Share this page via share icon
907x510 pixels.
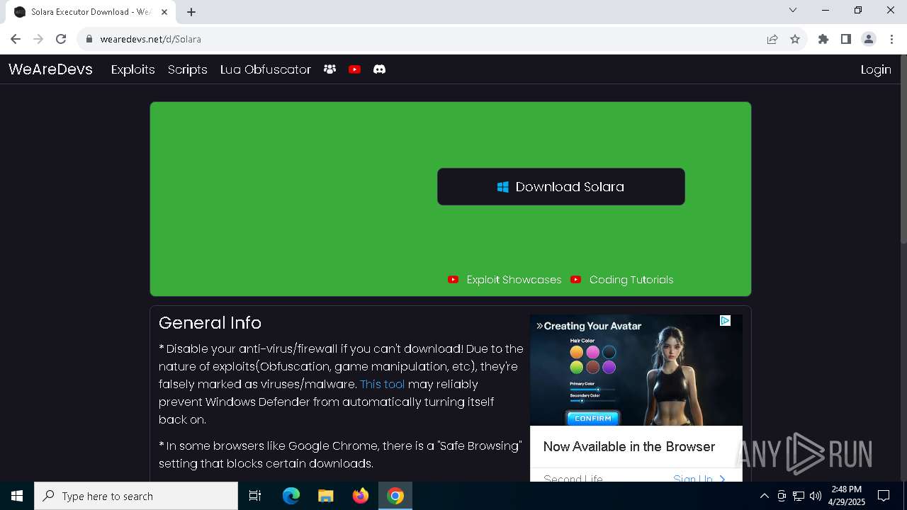coord(772,39)
